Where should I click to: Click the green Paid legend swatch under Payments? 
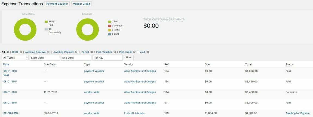click(46, 22)
